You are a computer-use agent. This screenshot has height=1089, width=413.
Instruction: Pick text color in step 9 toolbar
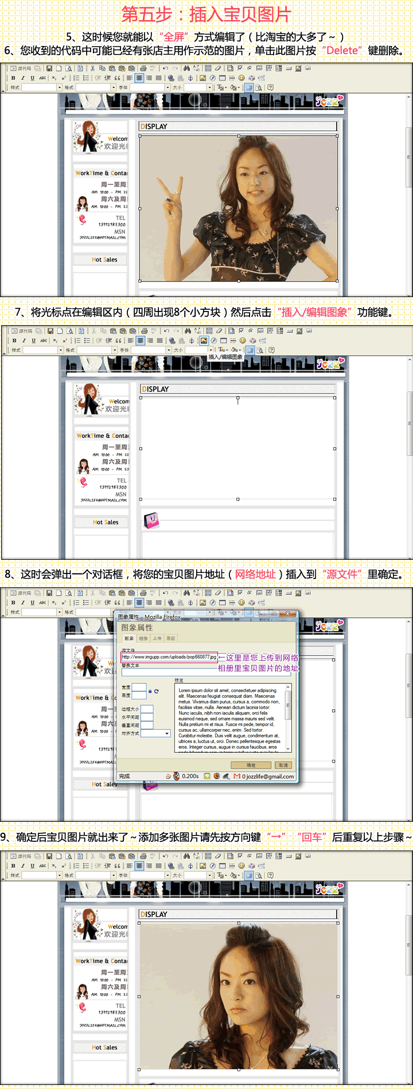(221, 875)
